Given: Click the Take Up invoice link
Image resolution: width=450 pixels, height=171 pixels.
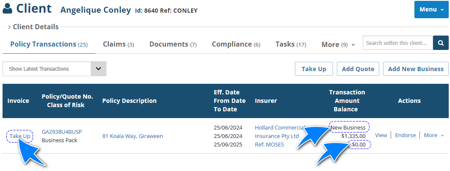Looking at the screenshot, I should coord(20,136).
